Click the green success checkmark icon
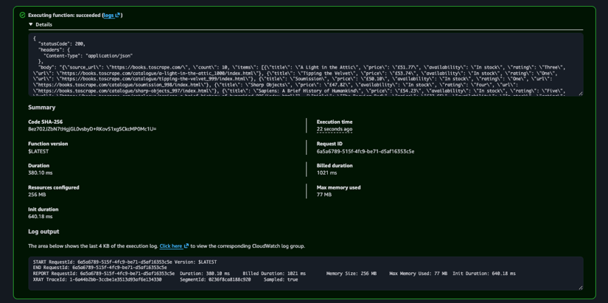This screenshot has height=303, width=608. coord(23,15)
